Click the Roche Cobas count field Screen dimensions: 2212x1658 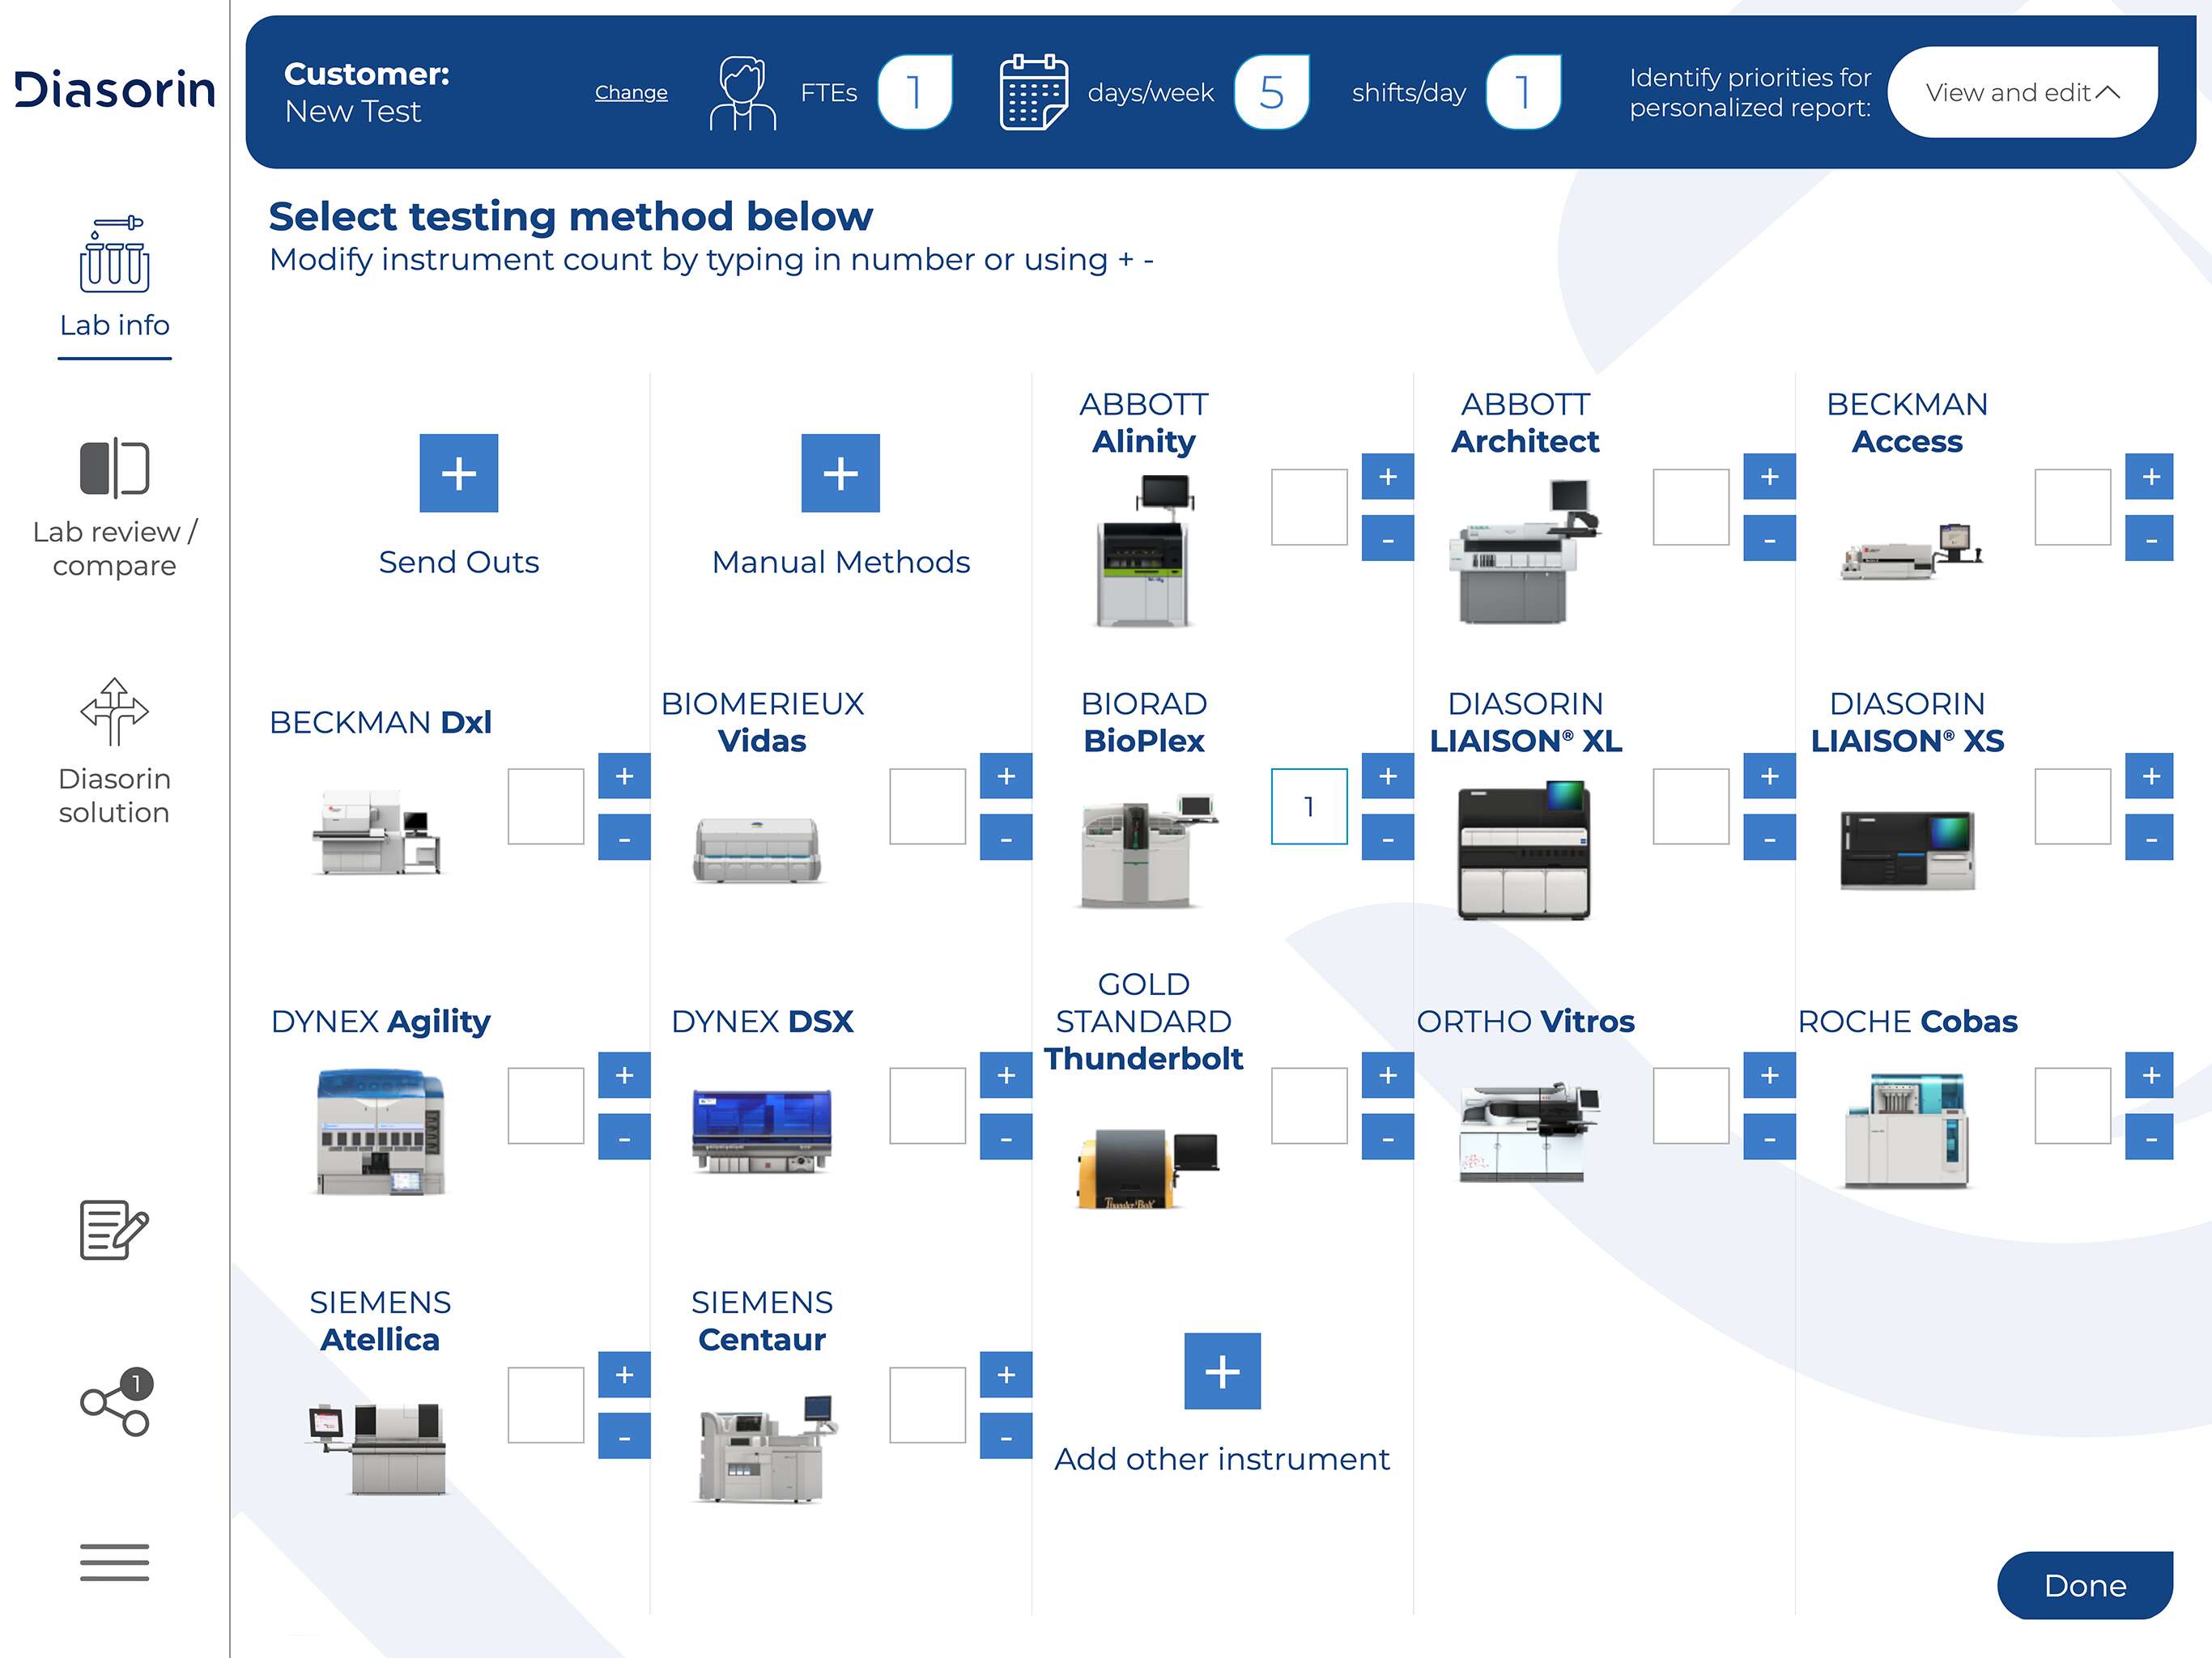pos(2072,1105)
